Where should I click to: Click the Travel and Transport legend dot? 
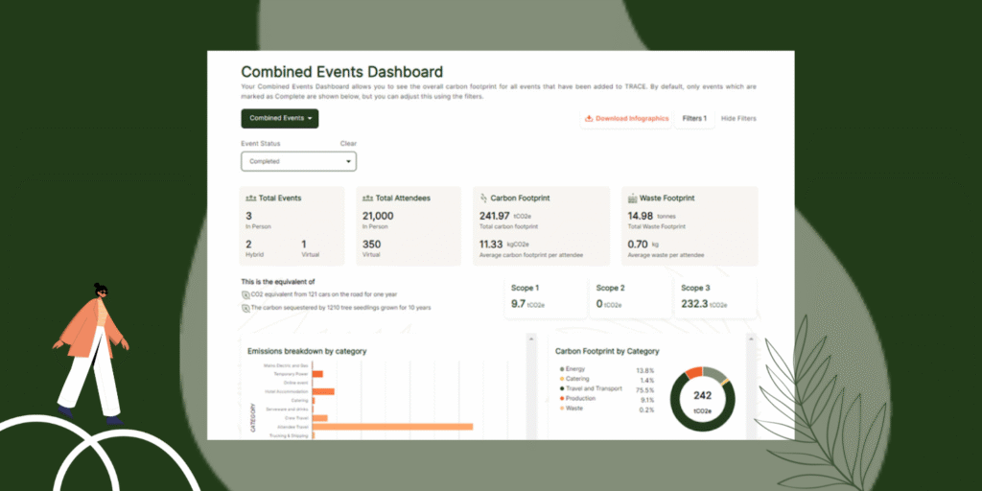tap(562, 389)
